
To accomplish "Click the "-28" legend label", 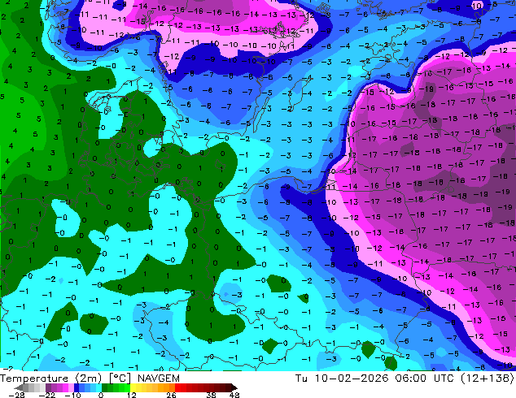I will coord(16,395).
